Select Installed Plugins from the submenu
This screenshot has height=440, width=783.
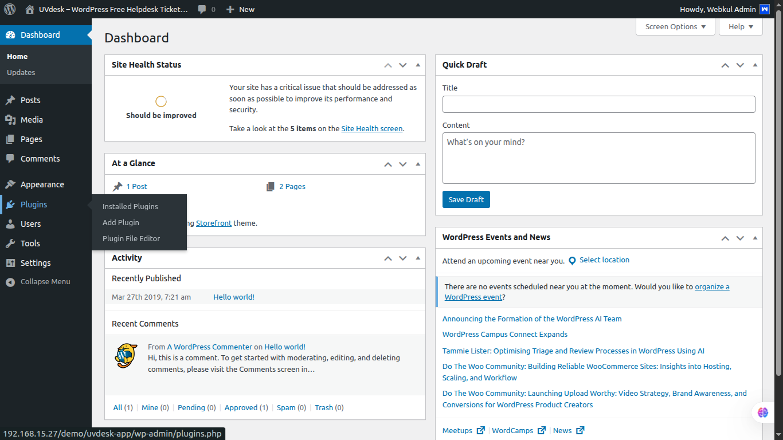click(x=130, y=206)
